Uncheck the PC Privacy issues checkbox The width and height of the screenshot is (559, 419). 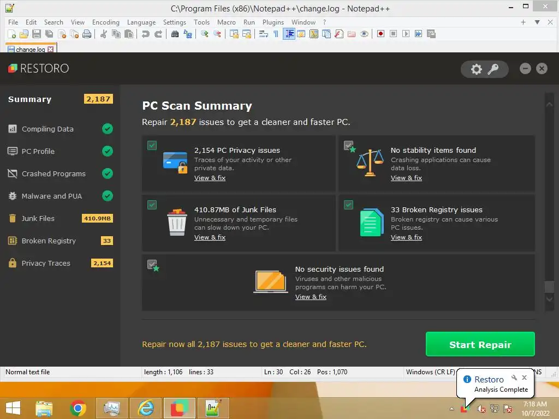click(152, 145)
